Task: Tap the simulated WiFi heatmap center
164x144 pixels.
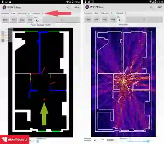Action: pos(123,82)
